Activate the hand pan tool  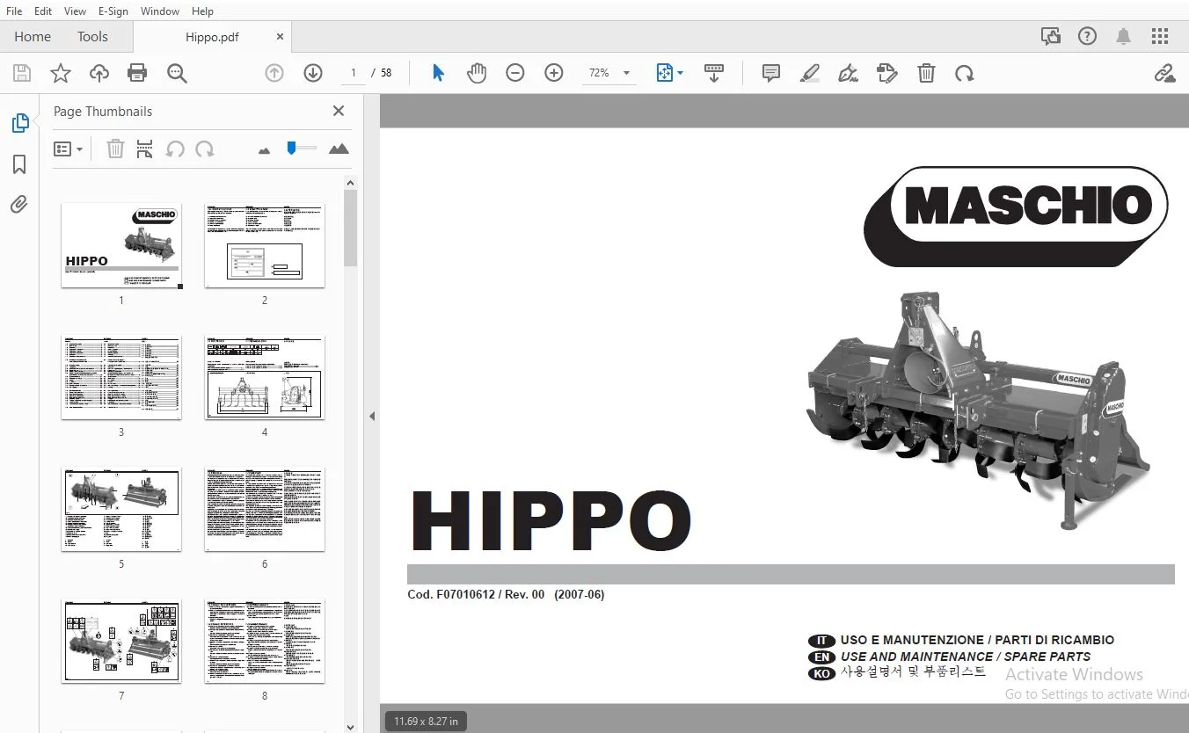coord(477,73)
